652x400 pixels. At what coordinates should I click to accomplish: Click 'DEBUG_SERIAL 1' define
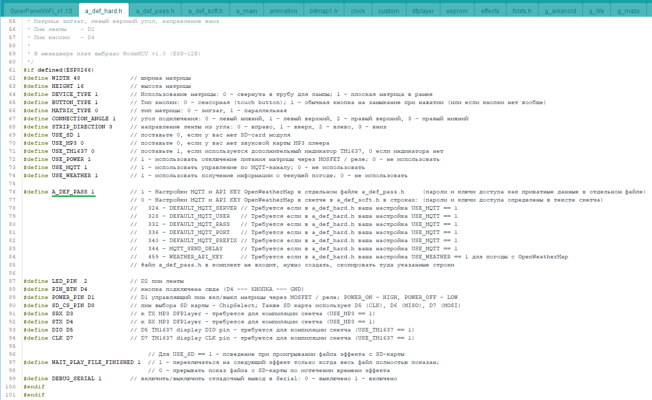point(77,379)
